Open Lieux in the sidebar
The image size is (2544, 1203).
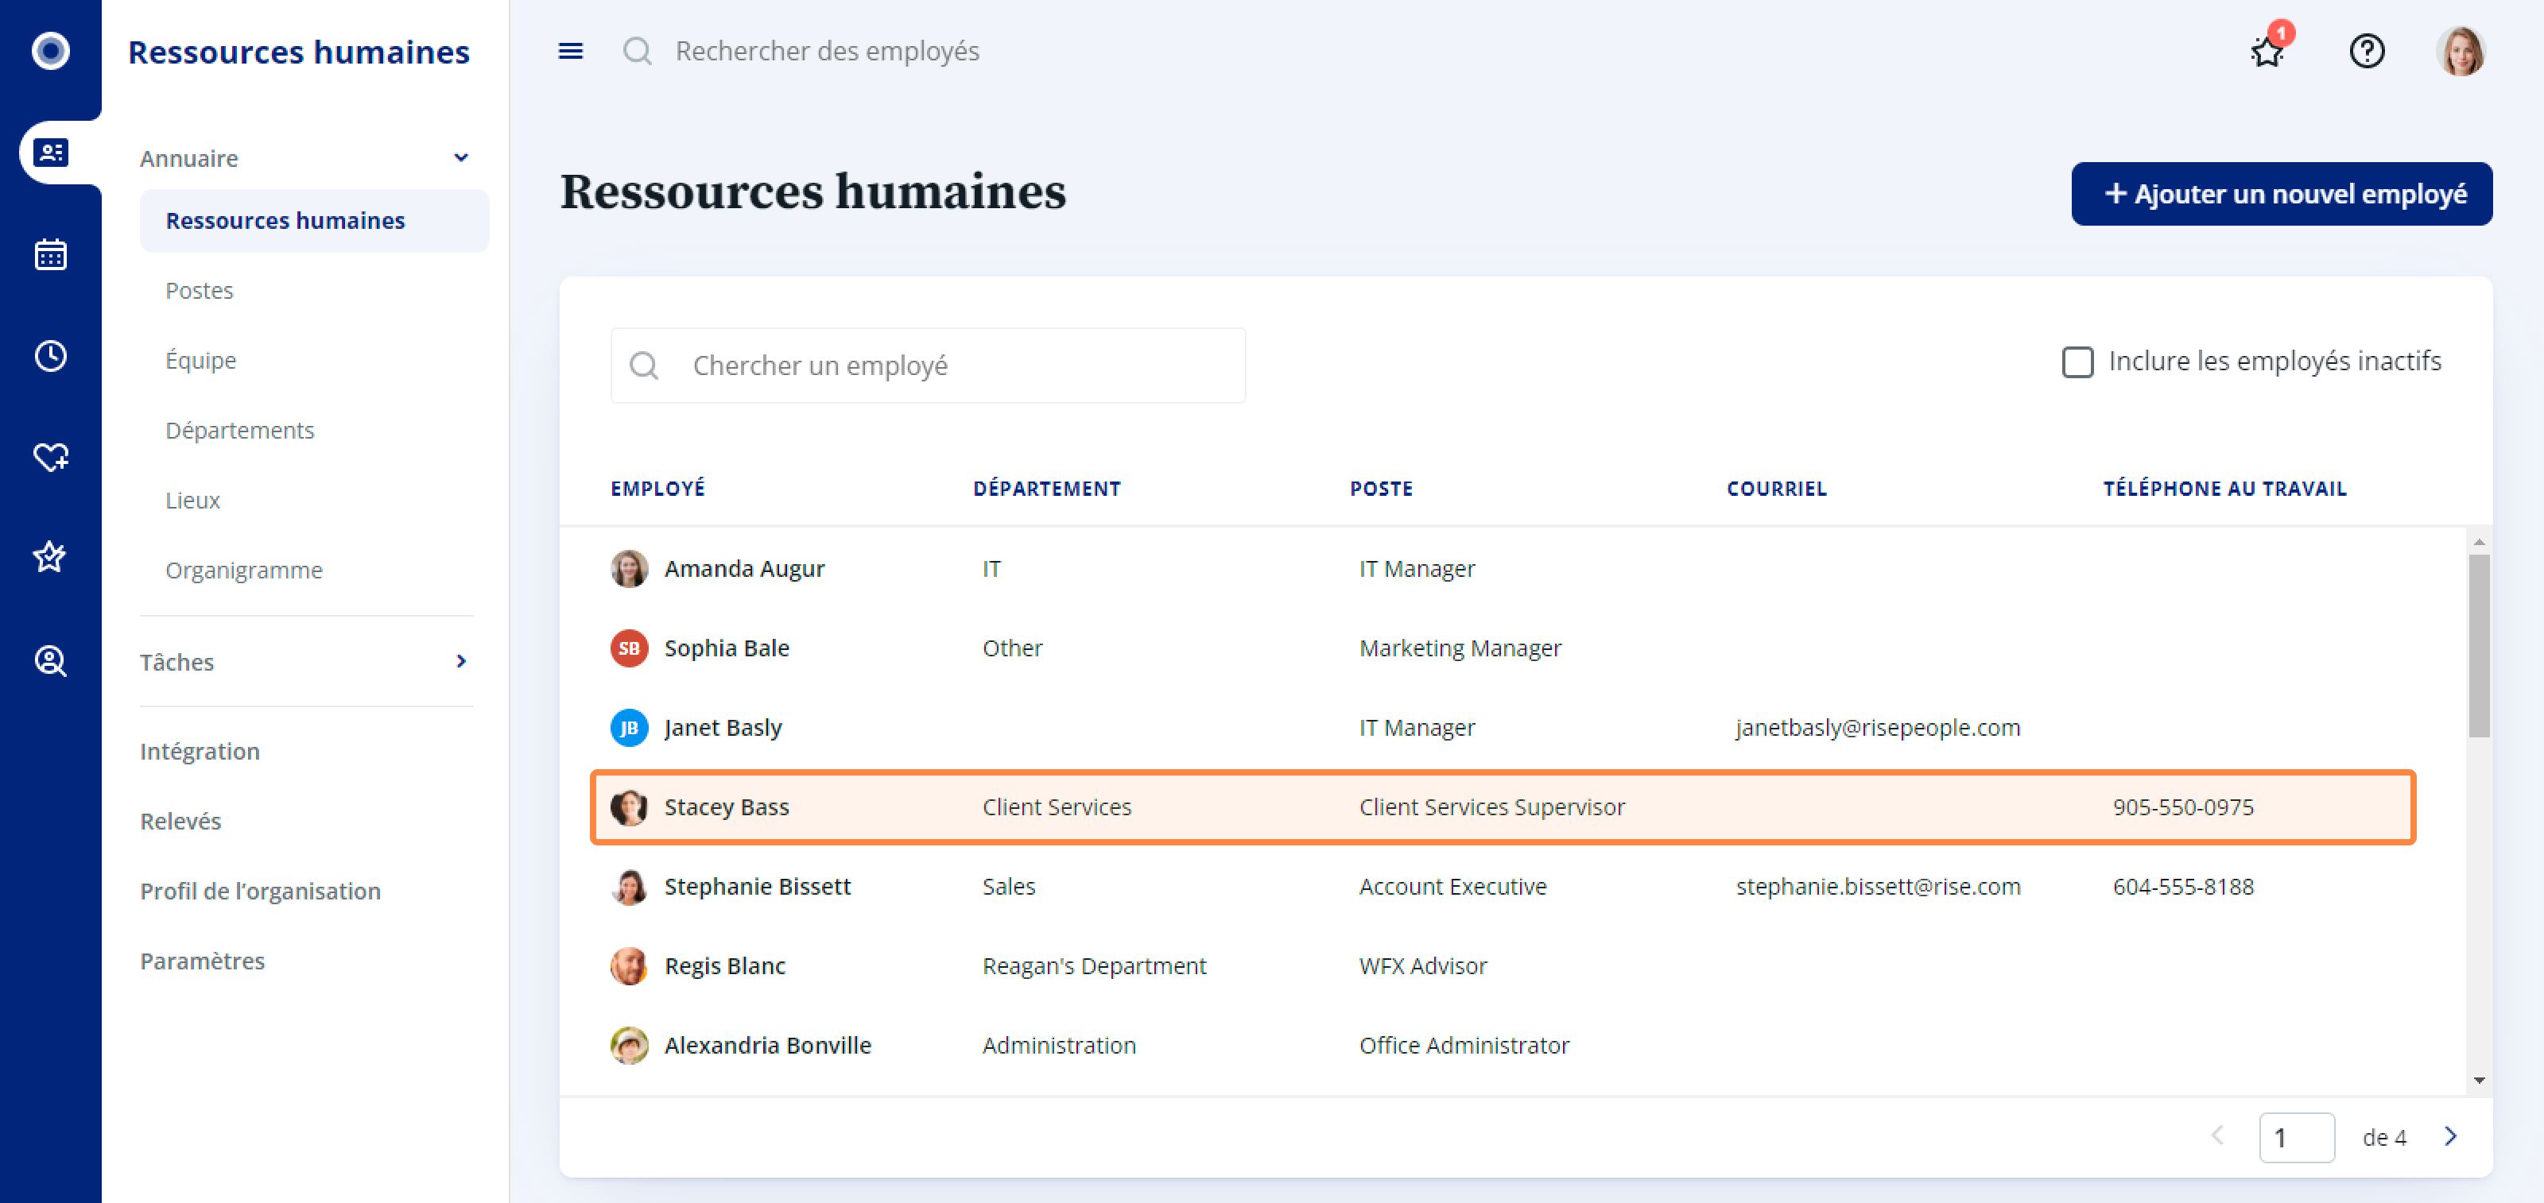tap(192, 501)
